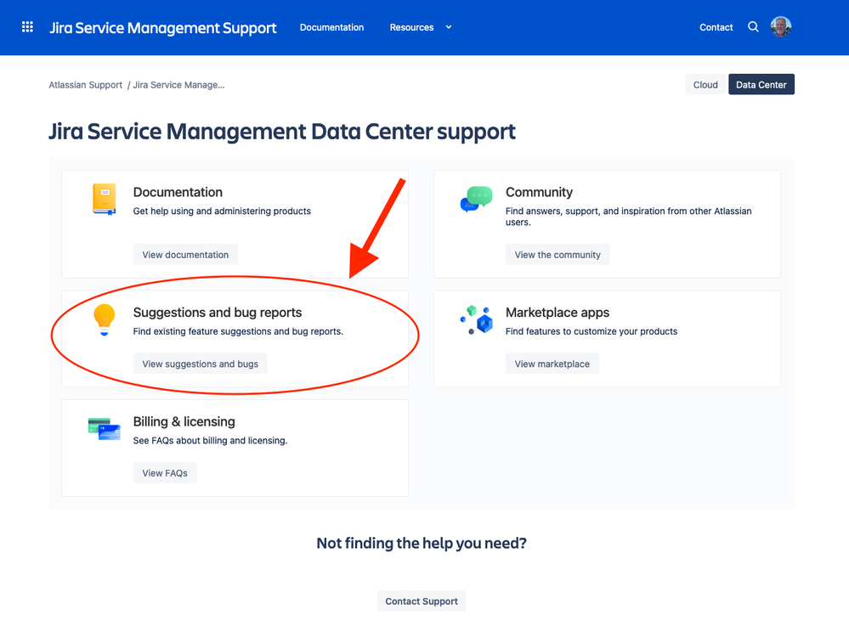The image size is (849, 626).
Task: Click View marketplace button
Action: coord(552,364)
